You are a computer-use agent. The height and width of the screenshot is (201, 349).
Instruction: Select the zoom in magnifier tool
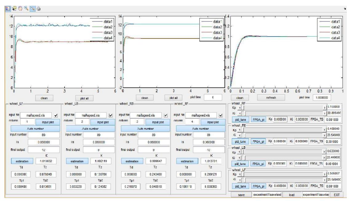click(x=26, y=9)
